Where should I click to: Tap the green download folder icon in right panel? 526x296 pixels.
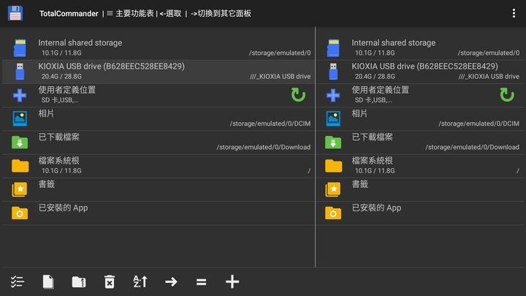(x=333, y=143)
